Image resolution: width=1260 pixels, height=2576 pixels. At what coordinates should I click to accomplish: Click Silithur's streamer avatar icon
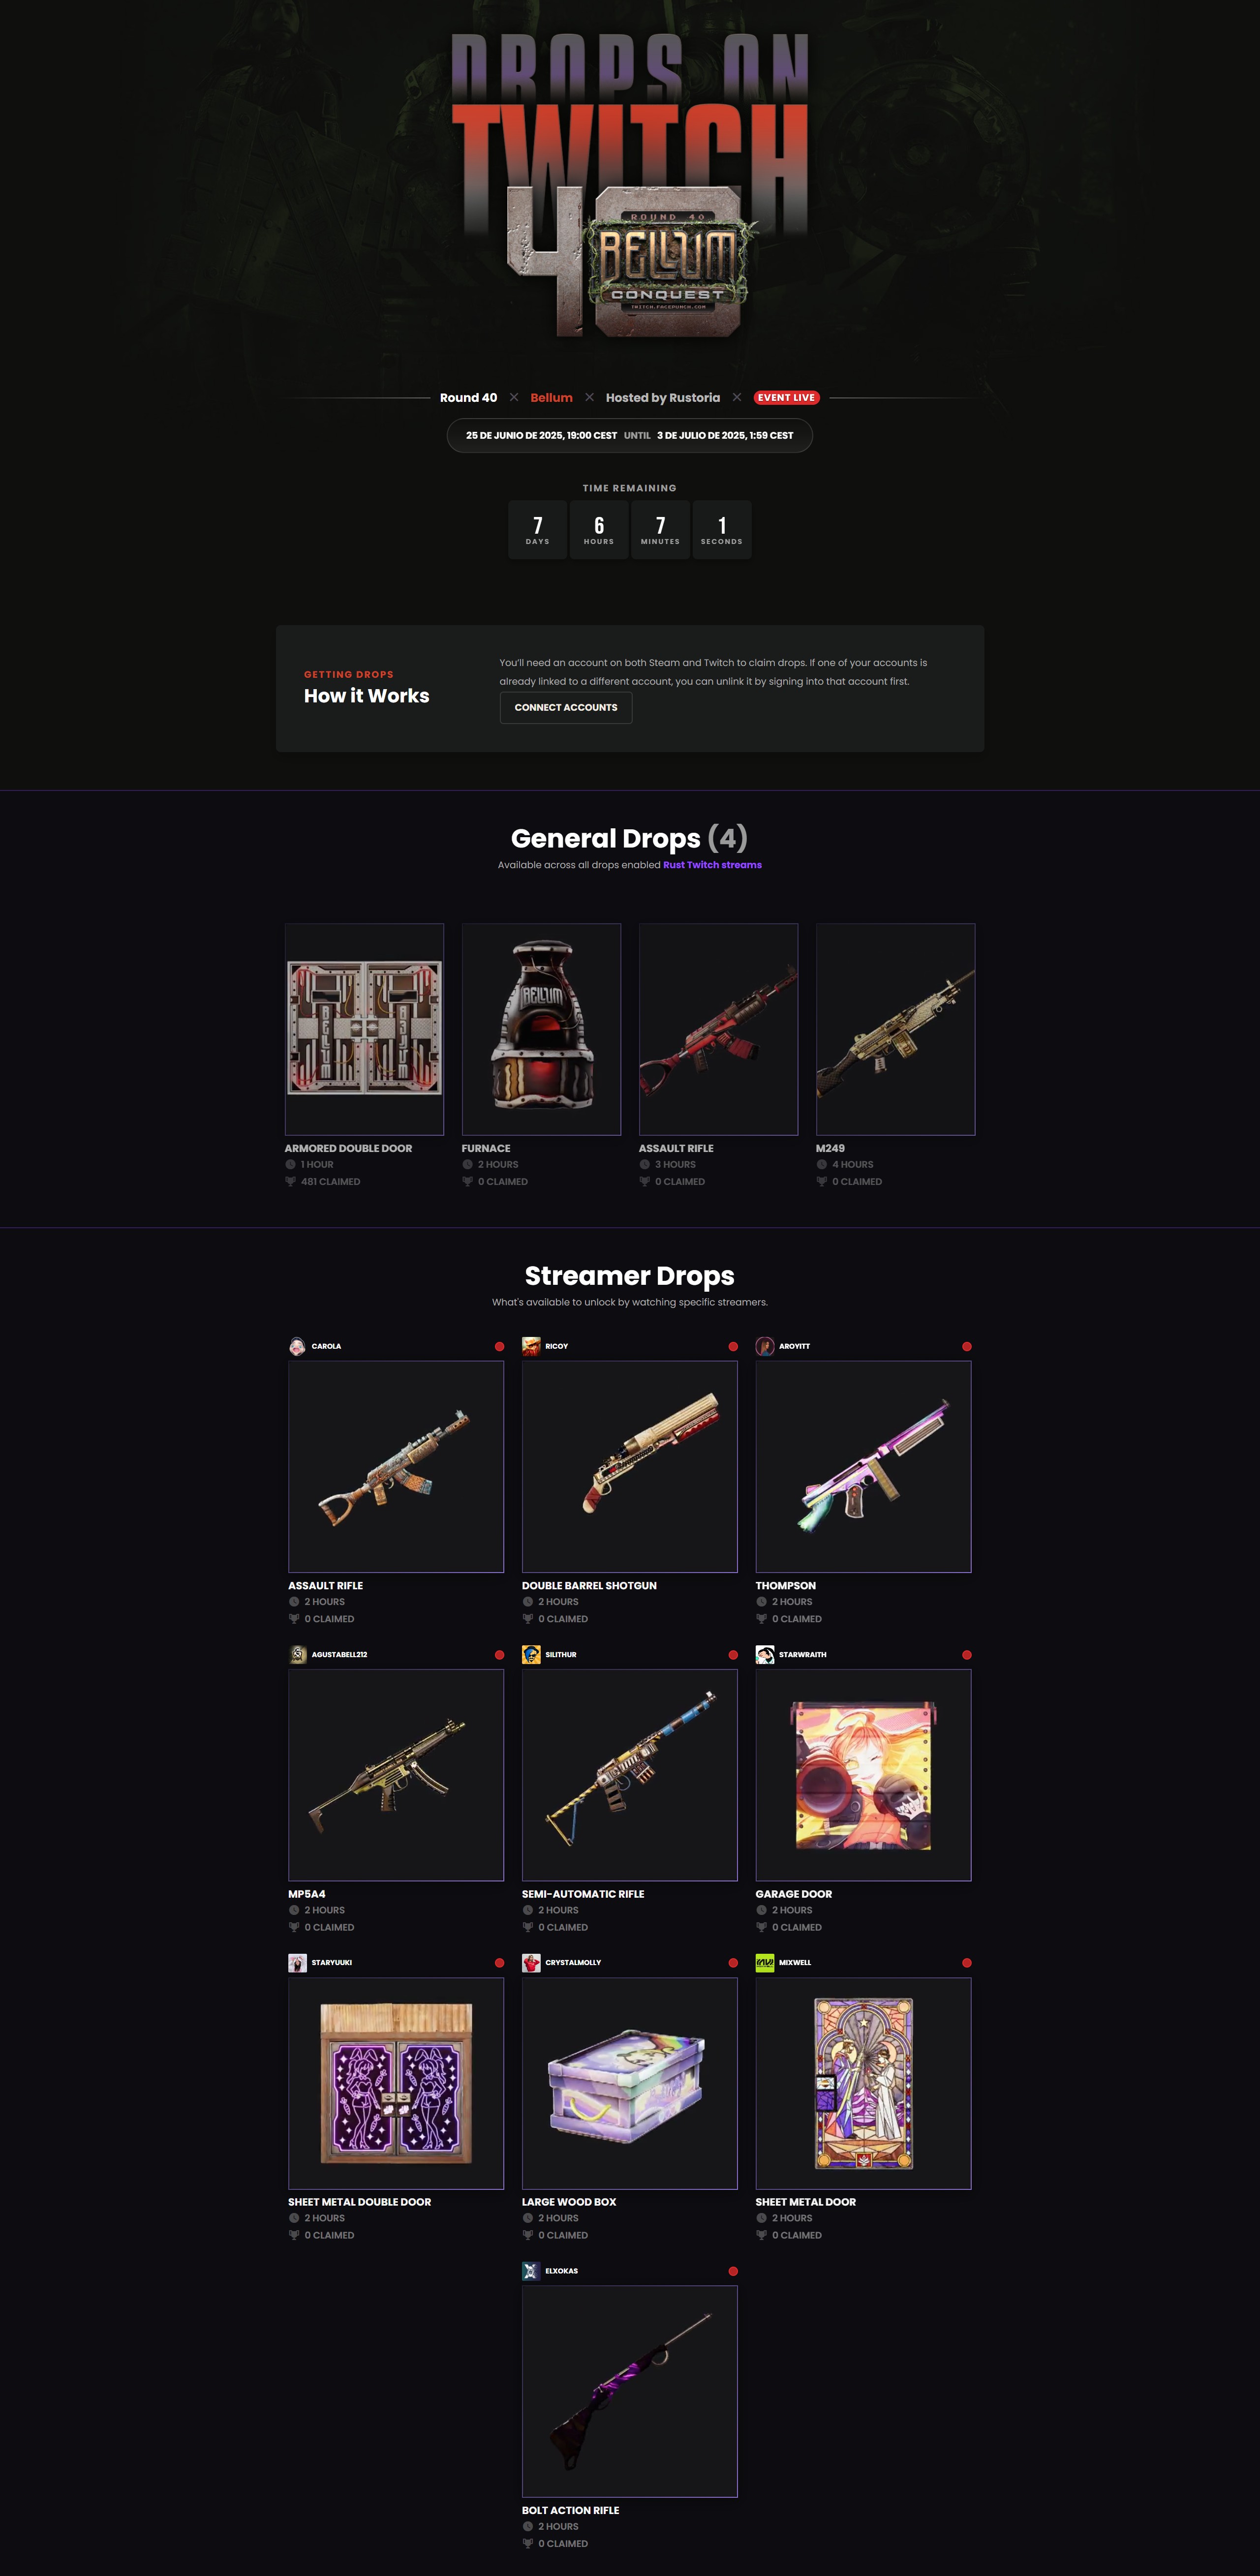click(531, 1654)
